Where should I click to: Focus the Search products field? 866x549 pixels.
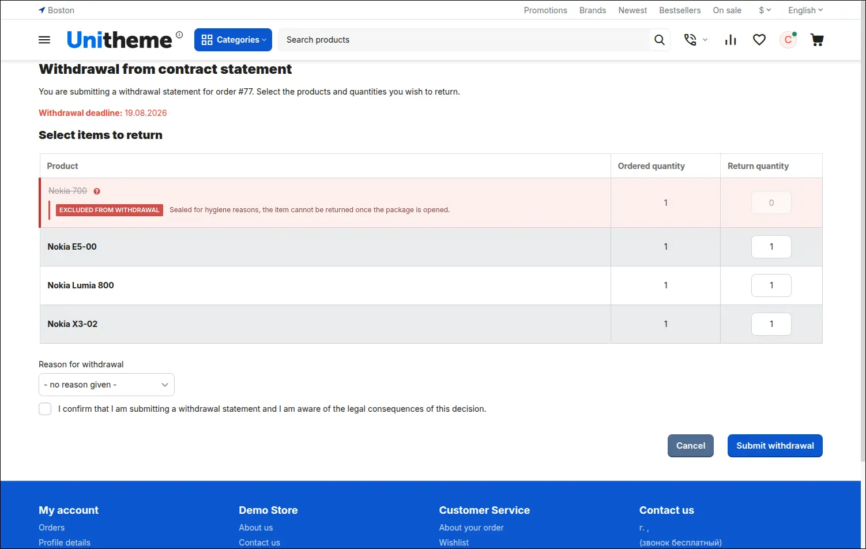click(465, 40)
